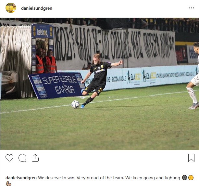The width and height of the screenshot is (199, 187).
Task: Save the post with the bookmark icon
Action: point(191,158)
